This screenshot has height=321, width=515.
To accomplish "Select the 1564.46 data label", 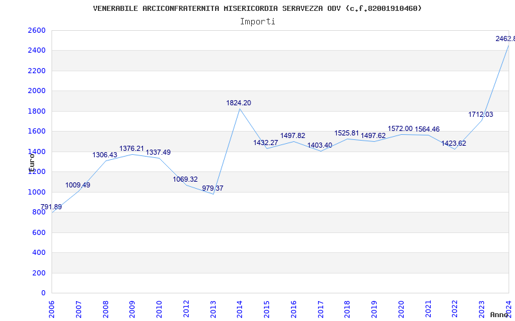I will (x=427, y=129).
